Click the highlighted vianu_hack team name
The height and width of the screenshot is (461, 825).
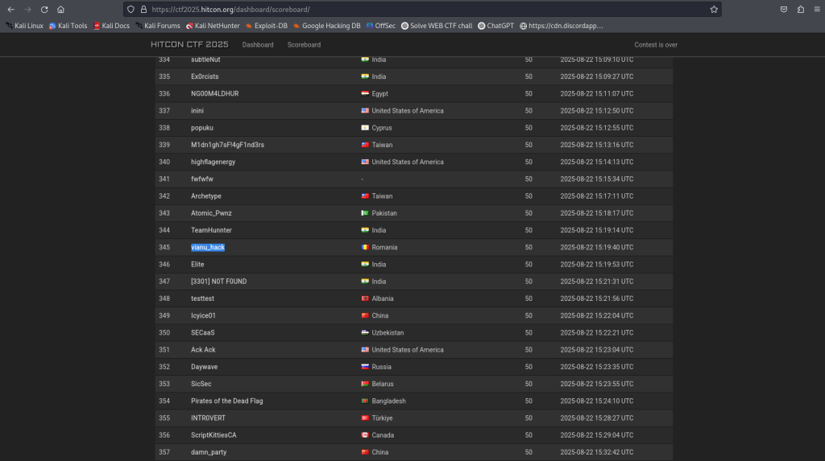point(208,248)
